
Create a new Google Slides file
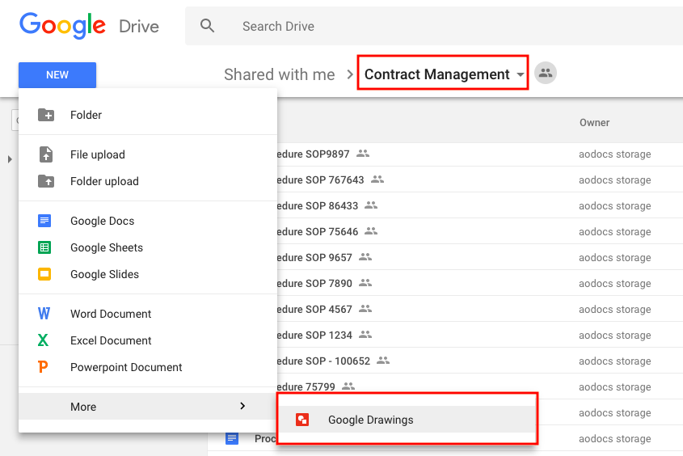point(148,274)
